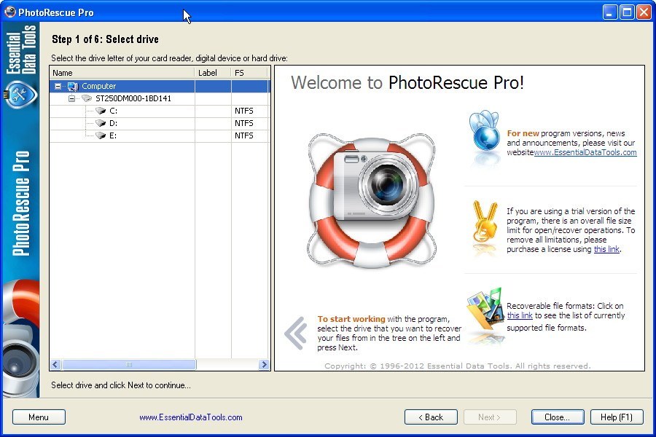Viewport: 656px width, 437px height.
Task: Click the globe news icon
Action: [485, 132]
